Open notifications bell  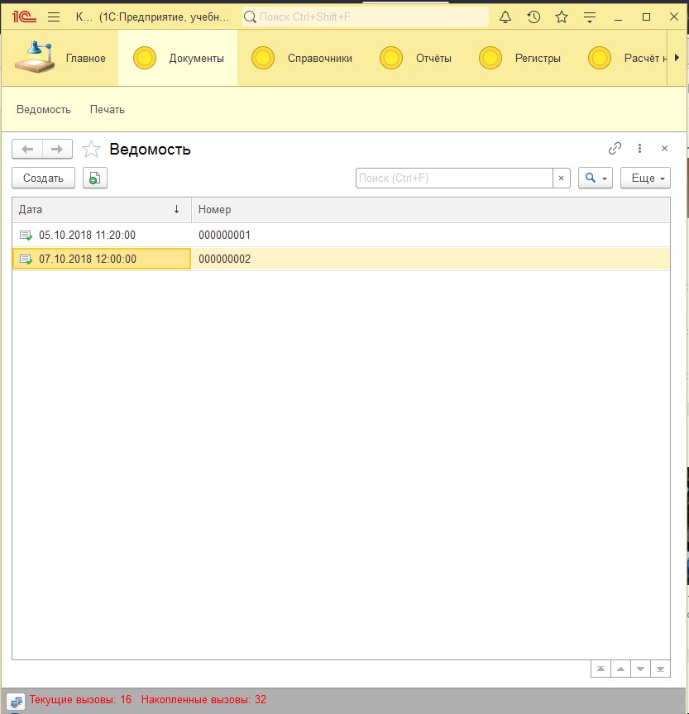click(505, 17)
